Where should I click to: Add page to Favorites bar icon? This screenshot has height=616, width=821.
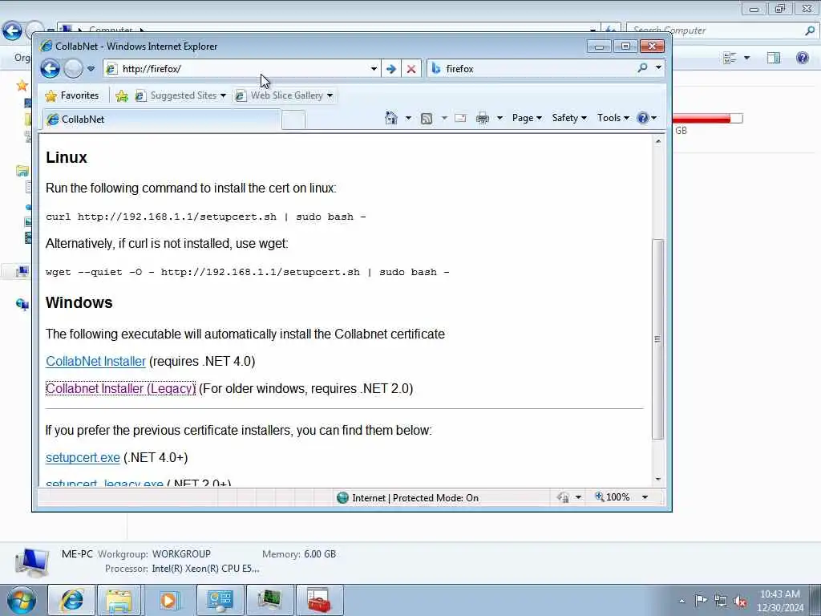pyautogui.click(x=122, y=96)
